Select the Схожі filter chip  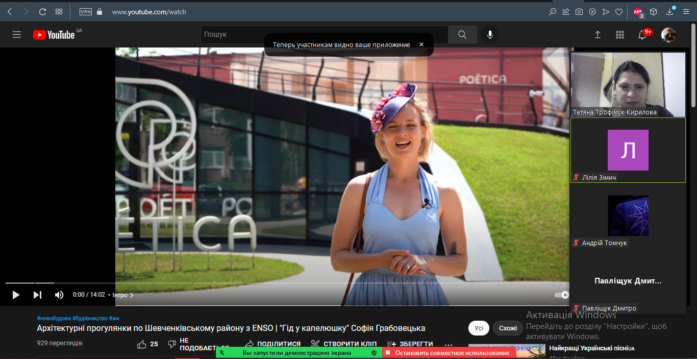click(x=508, y=328)
